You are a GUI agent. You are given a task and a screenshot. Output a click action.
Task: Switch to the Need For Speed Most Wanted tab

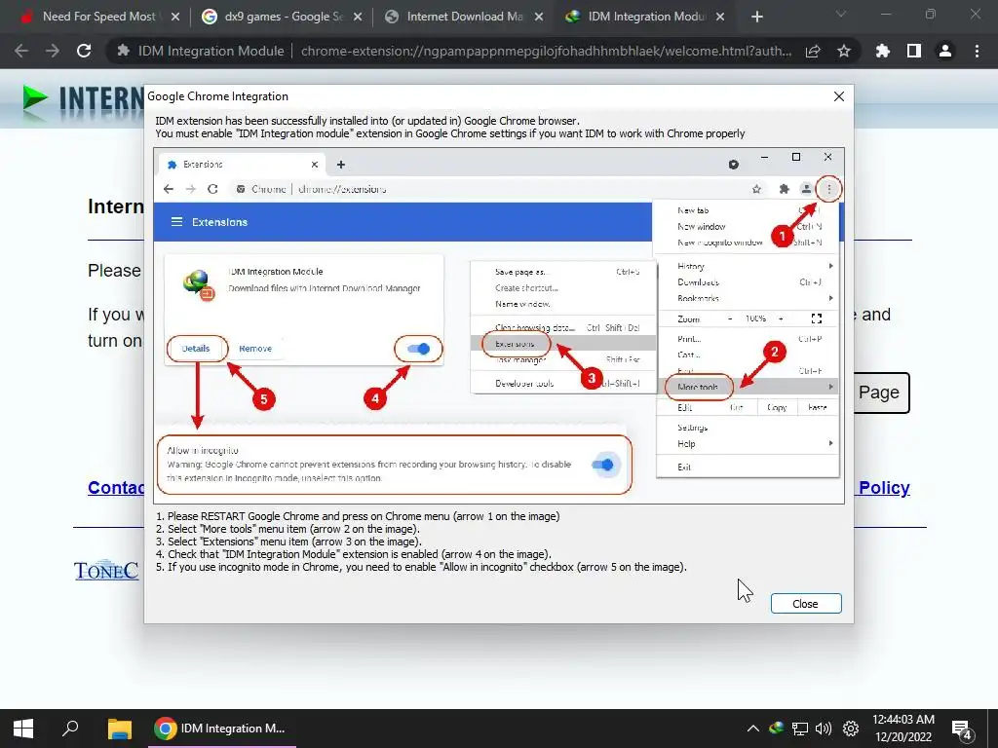pos(89,17)
